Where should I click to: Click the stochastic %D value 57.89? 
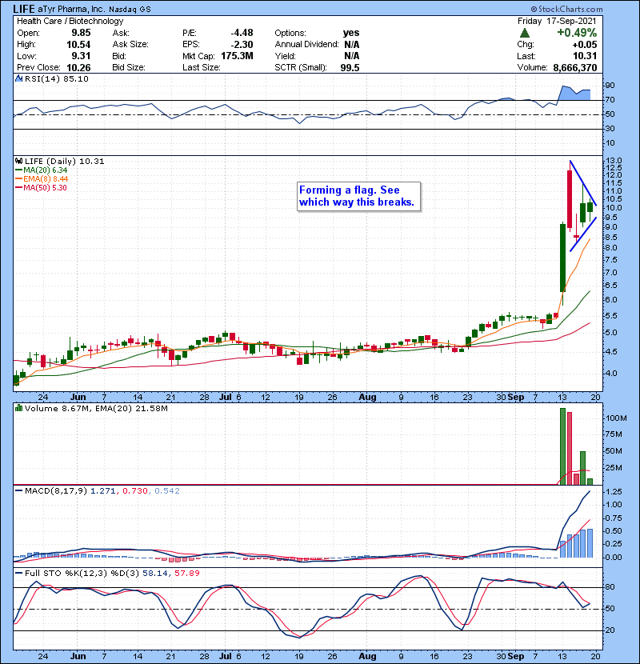pyautogui.click(x=186, y=573)
